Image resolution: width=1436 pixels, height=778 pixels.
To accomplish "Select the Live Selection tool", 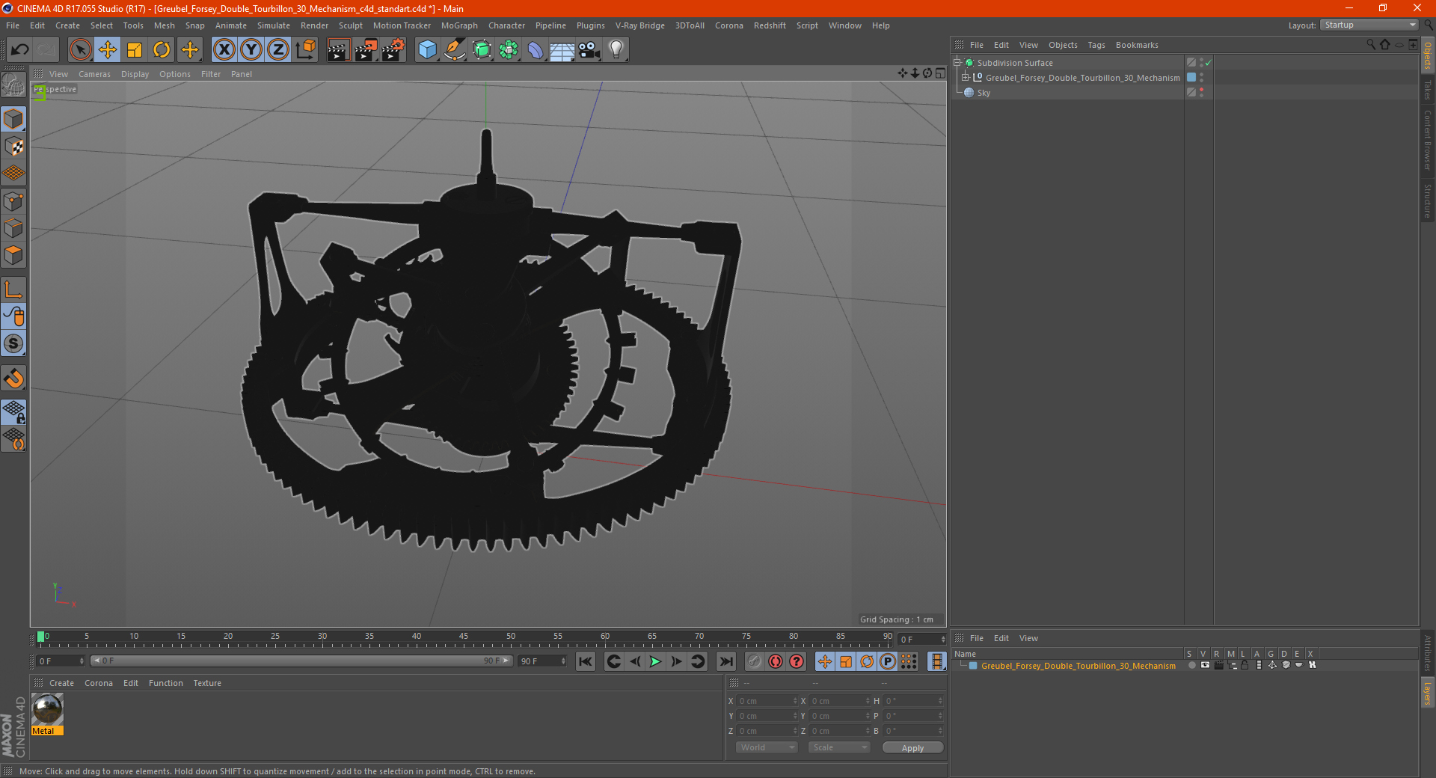I will pos(80,50).
